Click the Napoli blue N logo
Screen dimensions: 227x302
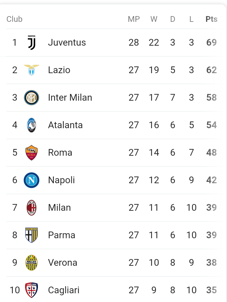click(32, 180)
